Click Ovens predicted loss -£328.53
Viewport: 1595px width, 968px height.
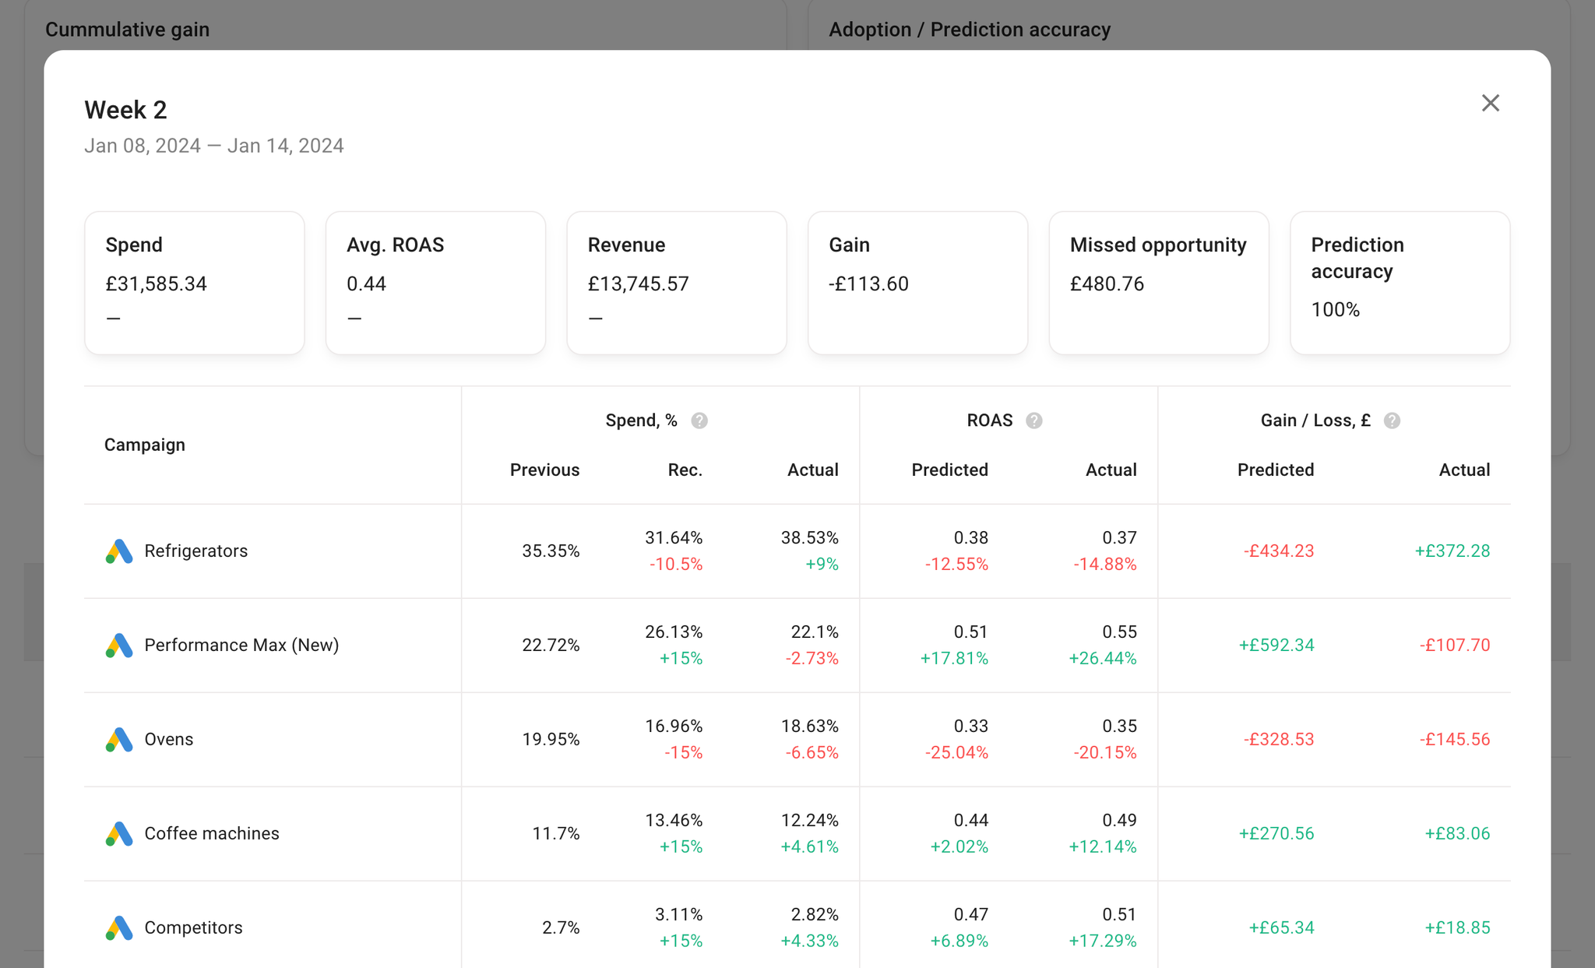1279,739
